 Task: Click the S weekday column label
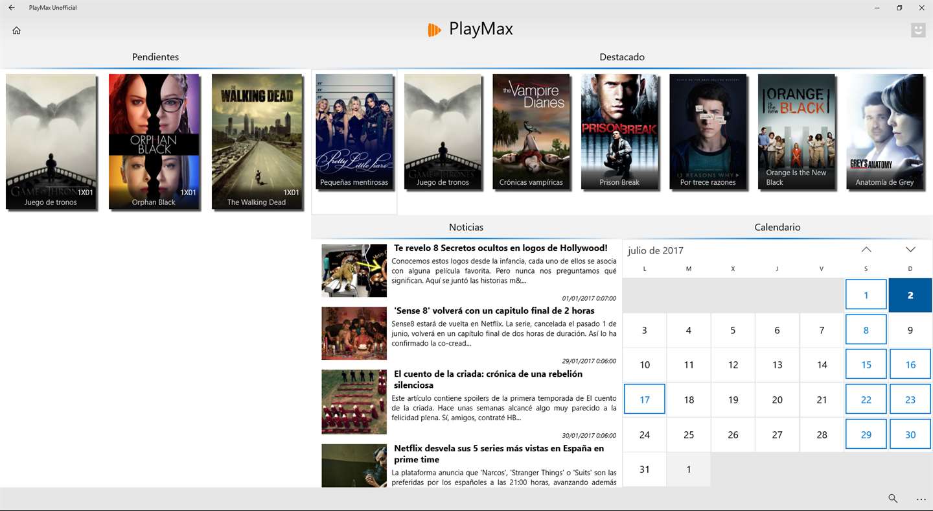pos(866,268)
